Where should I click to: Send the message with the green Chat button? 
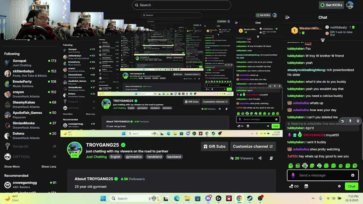[352, 186]
